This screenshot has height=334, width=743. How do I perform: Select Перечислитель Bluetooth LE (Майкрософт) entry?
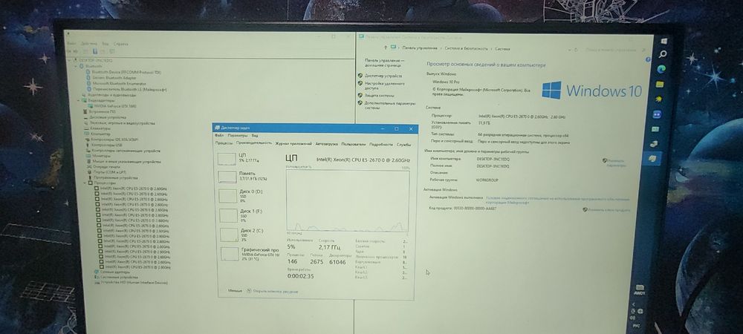pyautogui.click(x=130, y=89)
